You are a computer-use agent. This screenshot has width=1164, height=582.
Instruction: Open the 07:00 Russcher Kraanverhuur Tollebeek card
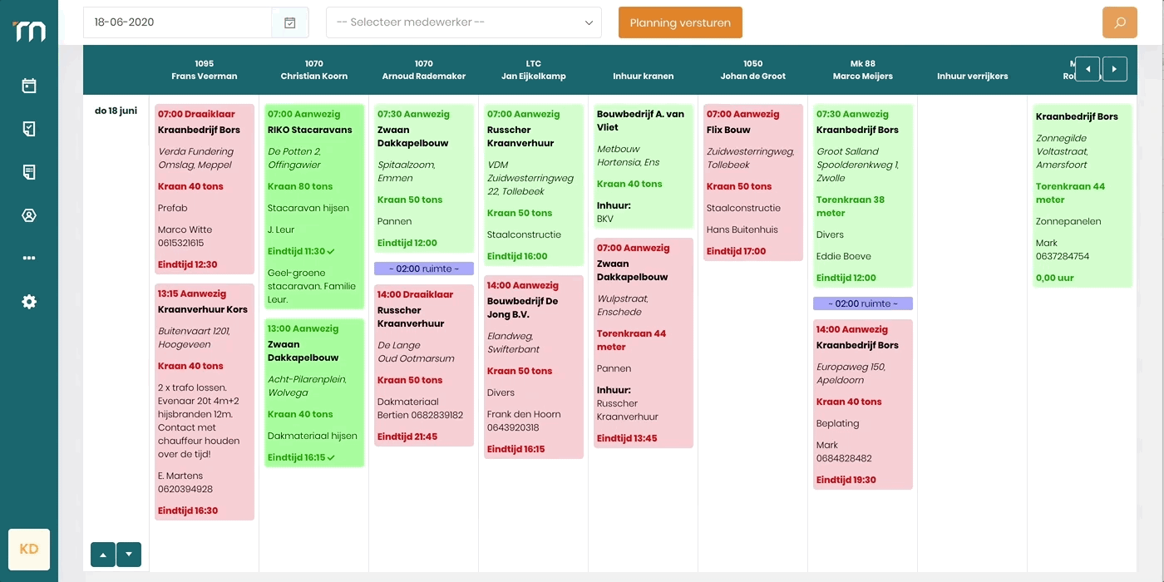point(534,185)
